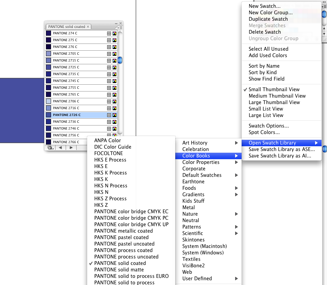Choose Select All Unused
This screenshot has width=327, height=285.
pyautogui.click(x=268, y=49)
